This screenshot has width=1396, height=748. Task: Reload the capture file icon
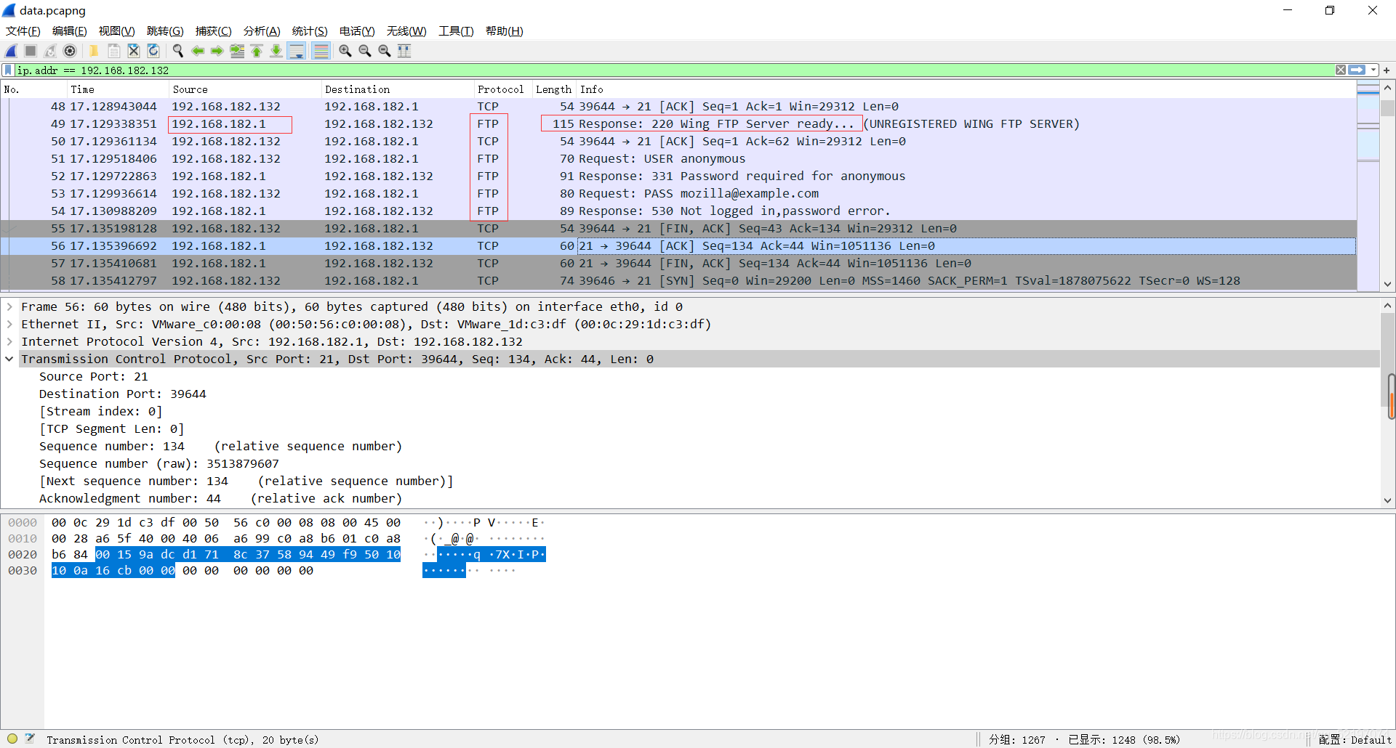pyautogui.click(x=153, y=51)
